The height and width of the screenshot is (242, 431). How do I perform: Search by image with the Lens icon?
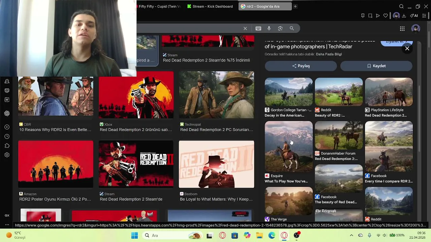[x=280, y=29]
